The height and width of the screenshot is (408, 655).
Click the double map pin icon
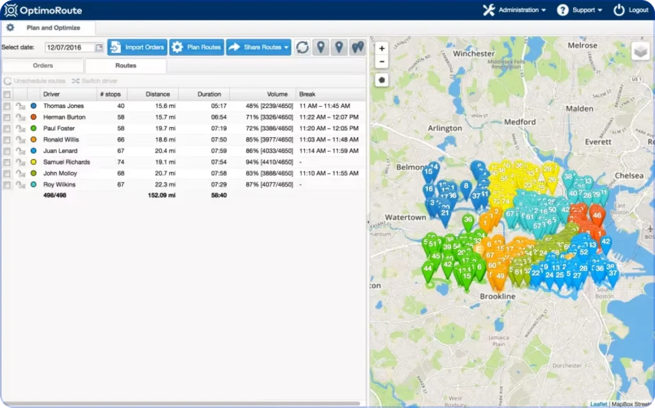[358, 47]
